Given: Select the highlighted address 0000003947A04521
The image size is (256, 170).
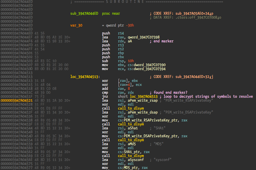Looking at the screenshot, I should click(x=16, y=101).
